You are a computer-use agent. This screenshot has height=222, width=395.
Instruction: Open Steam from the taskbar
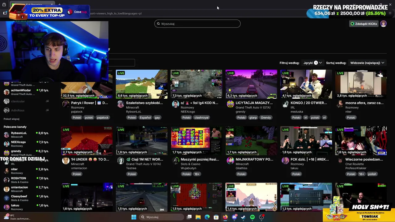[x=243, y=217]
